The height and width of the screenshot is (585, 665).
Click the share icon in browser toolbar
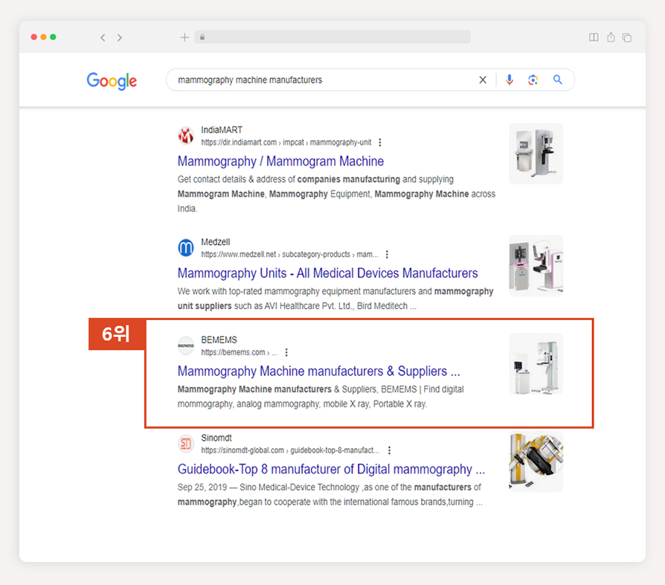[611, 37]
